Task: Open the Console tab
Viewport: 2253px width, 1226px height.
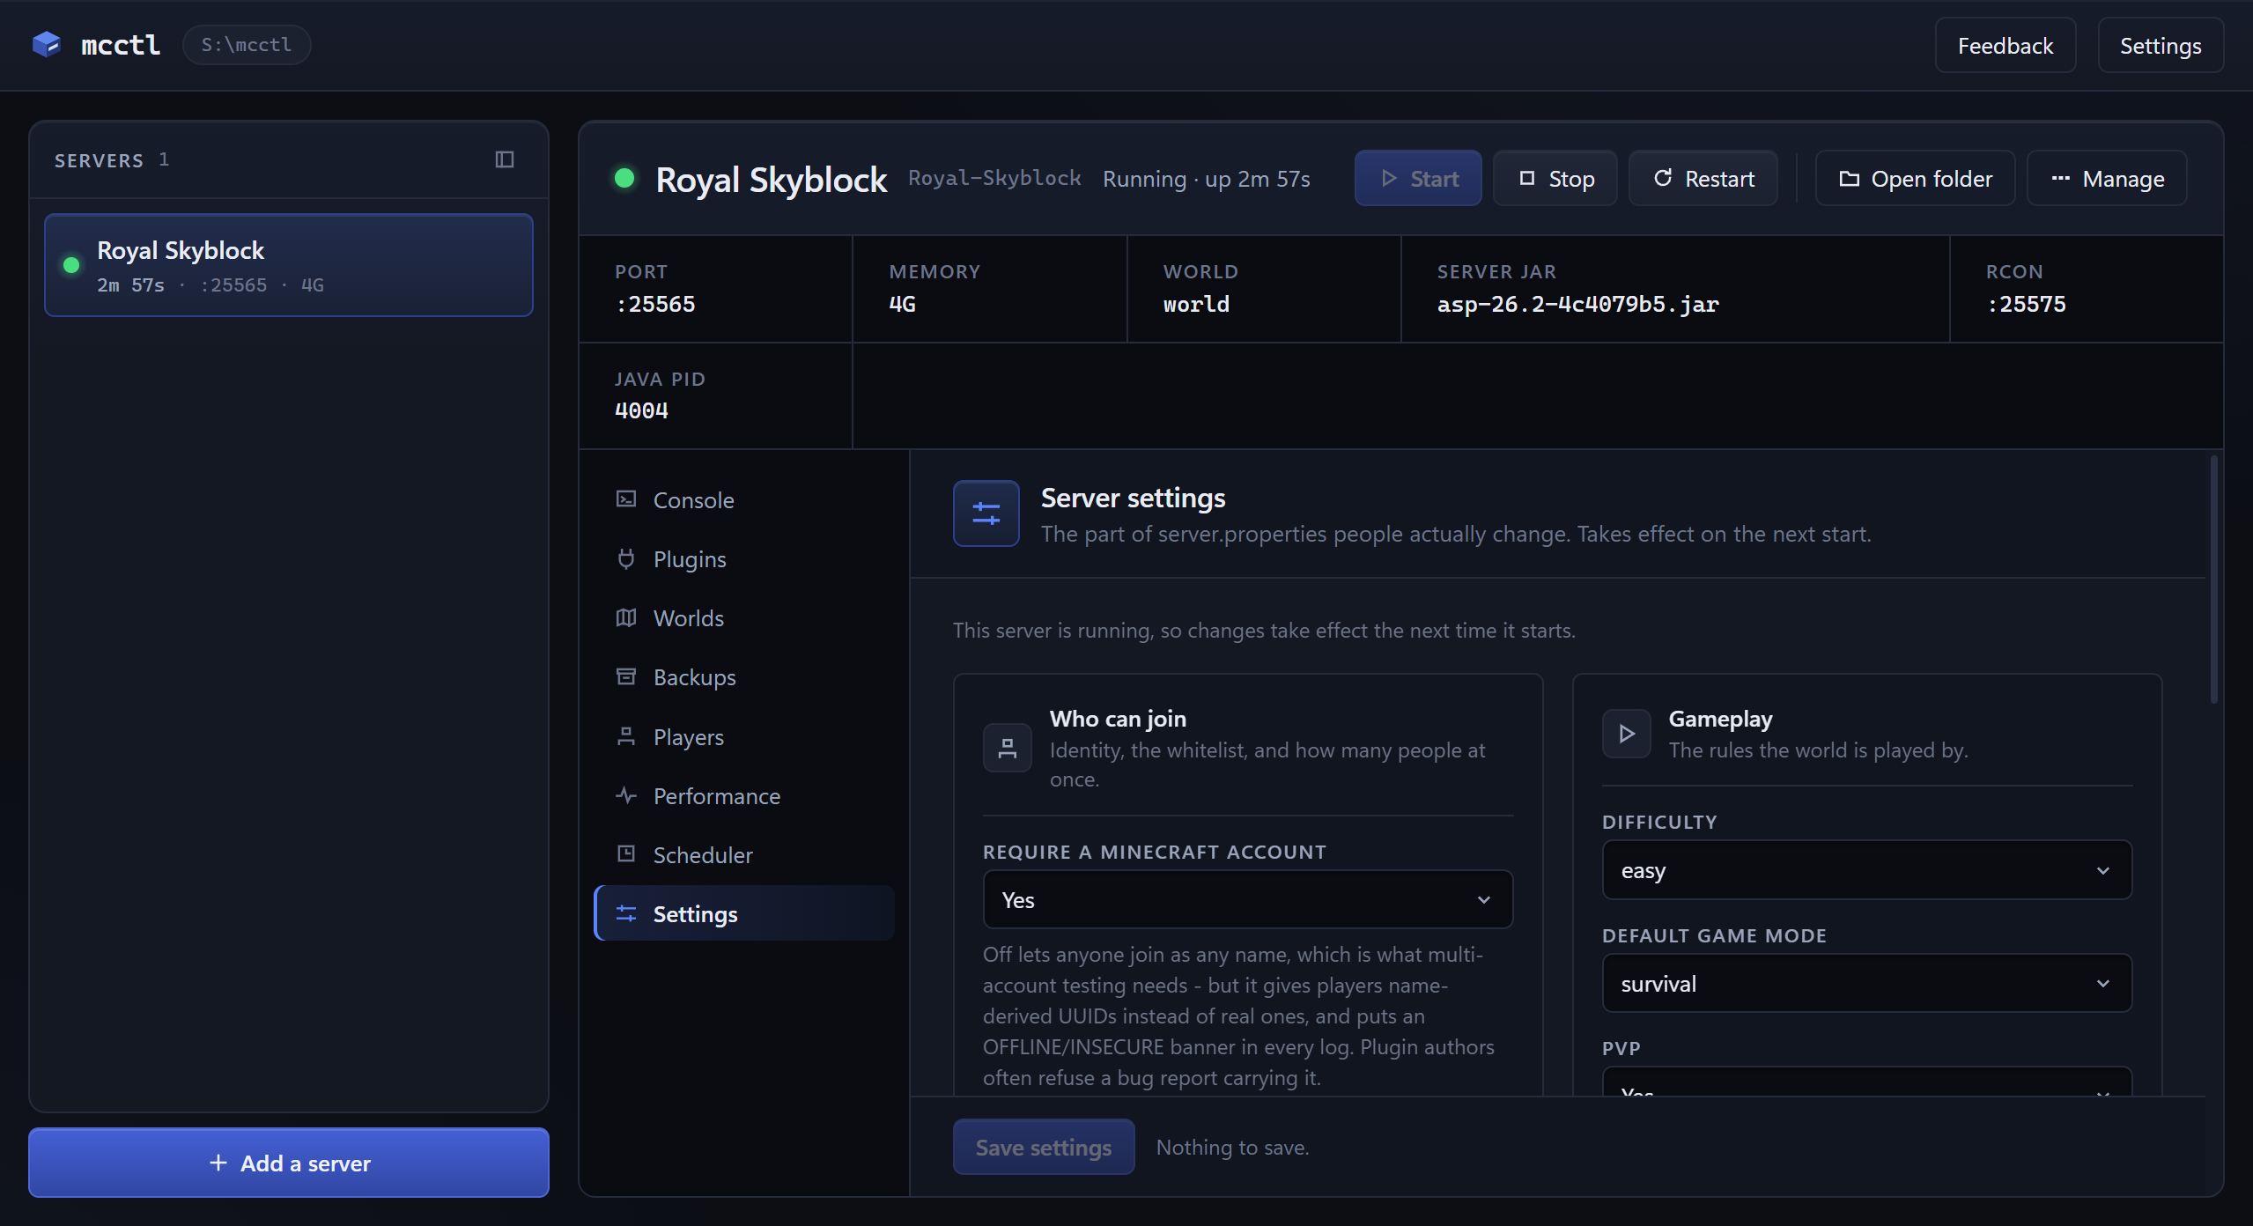Action: click(x=744, y=500)
